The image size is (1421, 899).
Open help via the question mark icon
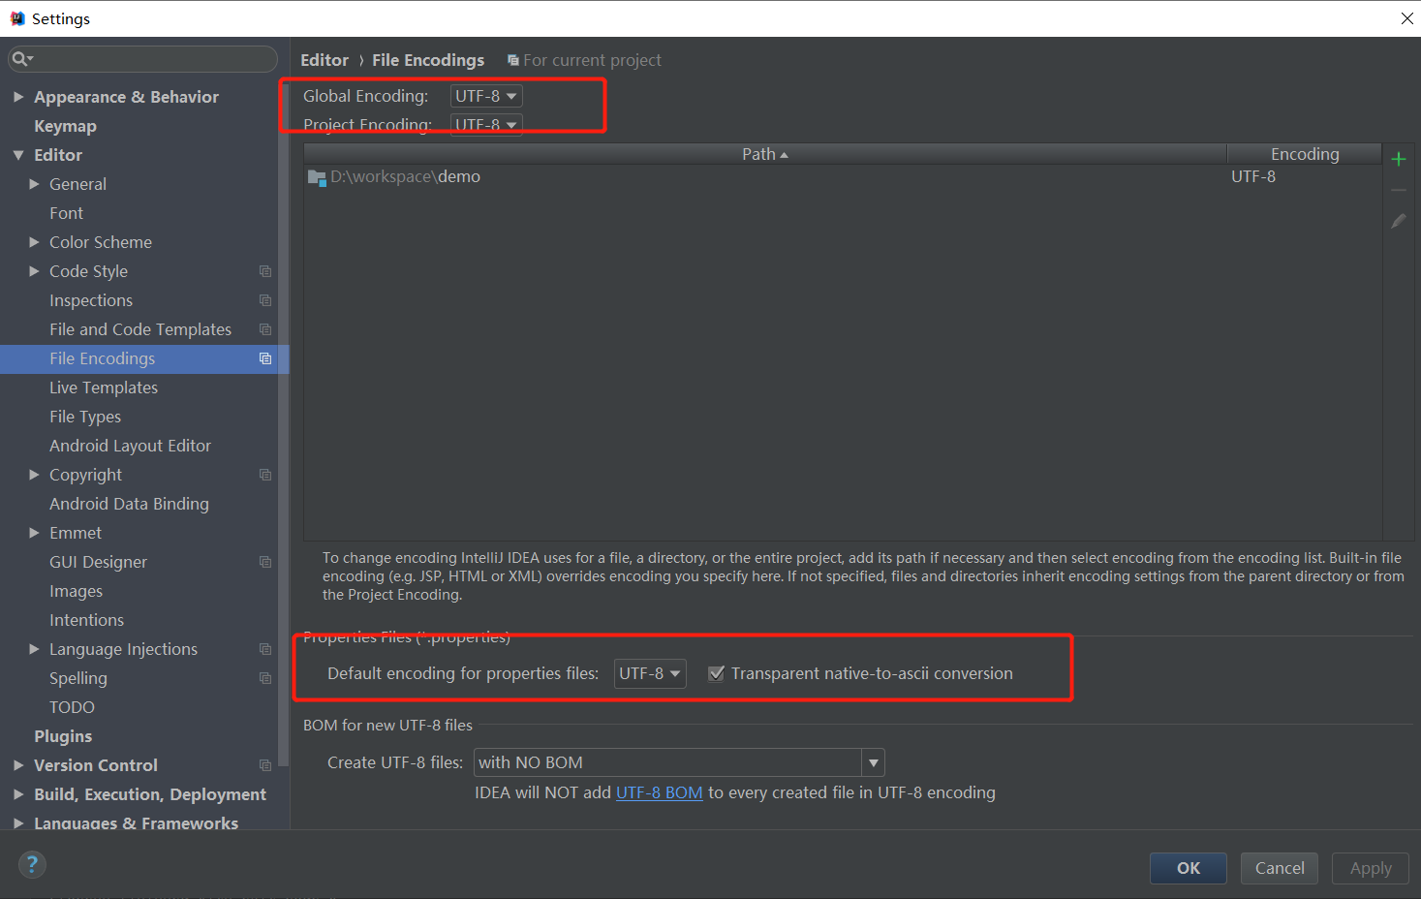(x=32, y=863)
